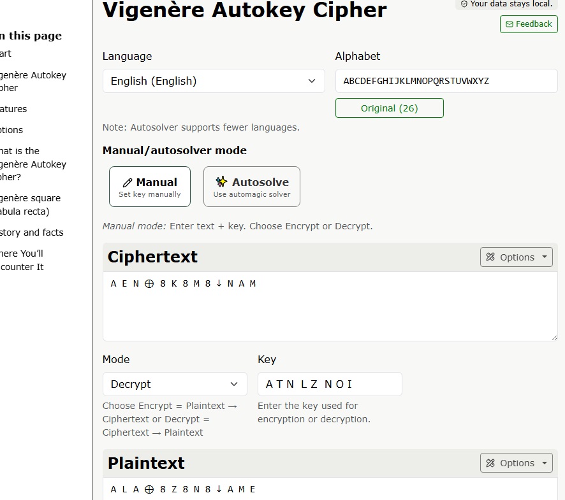
Task: Jump to 'atures' section link in sidebar
Action: click(x=13, y=109)
